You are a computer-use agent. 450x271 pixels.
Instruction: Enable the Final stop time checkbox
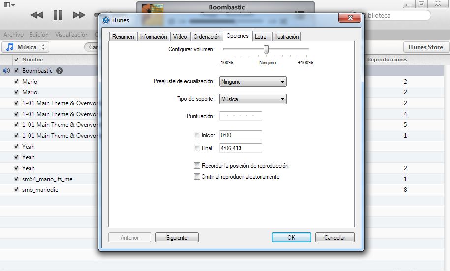coord(197,148)
